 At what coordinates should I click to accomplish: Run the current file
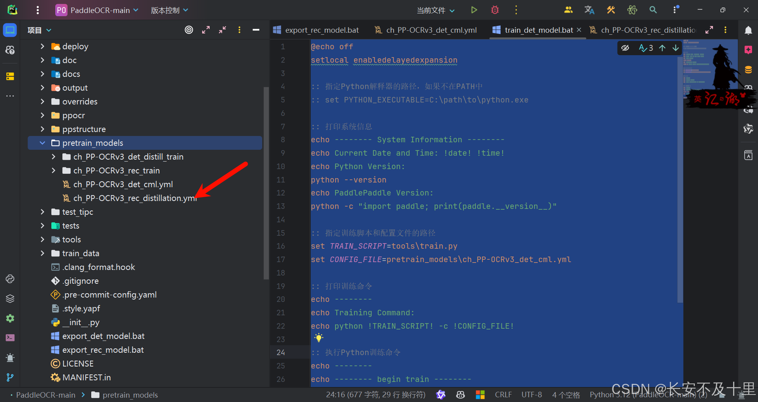pyautogui.click(x=474, y=10)
